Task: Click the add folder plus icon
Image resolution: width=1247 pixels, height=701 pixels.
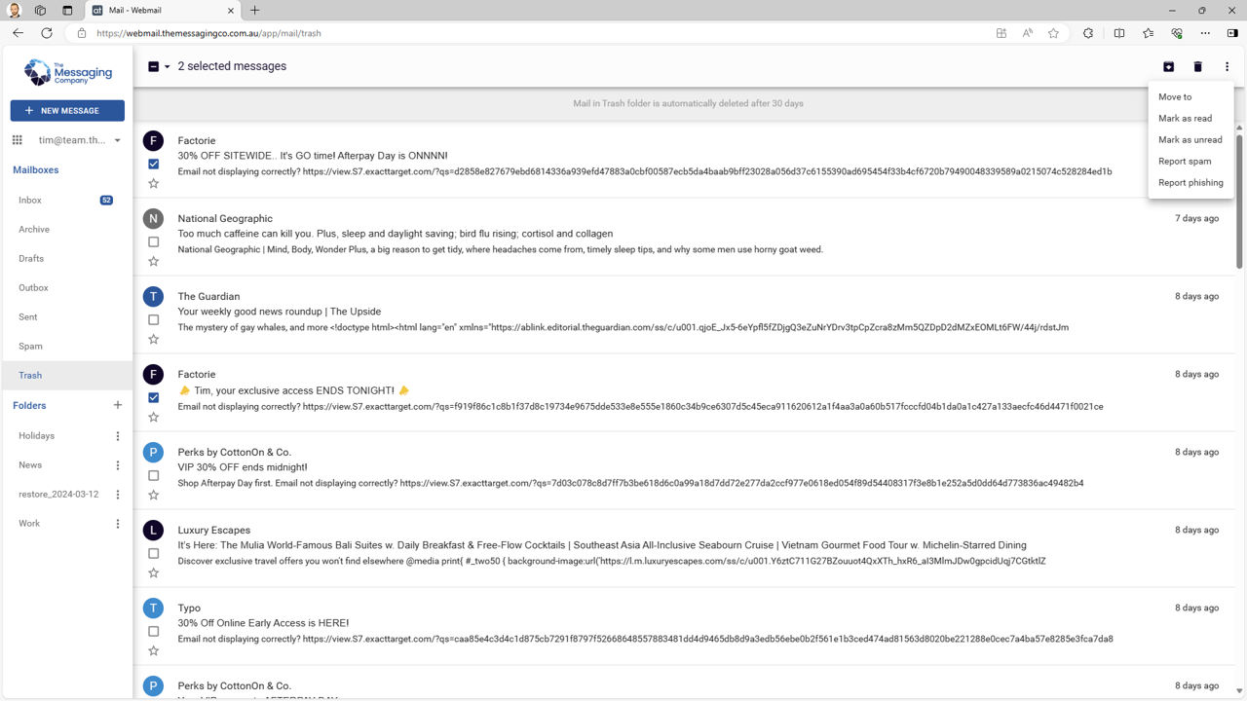Action: click(118, 405)
